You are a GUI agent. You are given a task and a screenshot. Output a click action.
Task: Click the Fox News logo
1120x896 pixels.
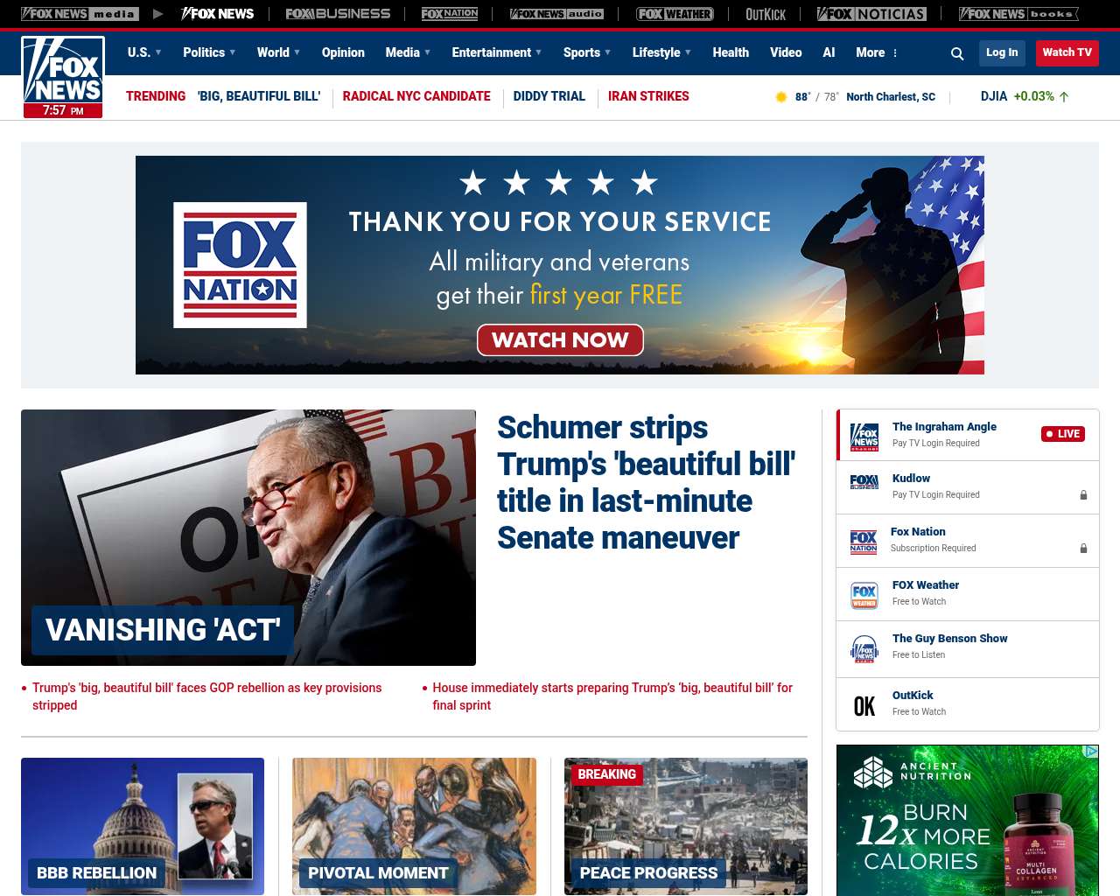click(x=63, y=77)
